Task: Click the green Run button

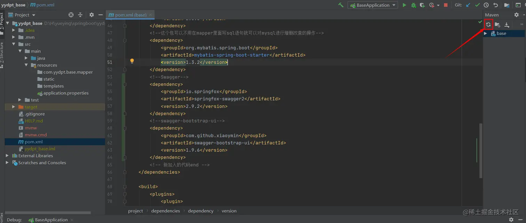Action: click(x=404, y=5)
